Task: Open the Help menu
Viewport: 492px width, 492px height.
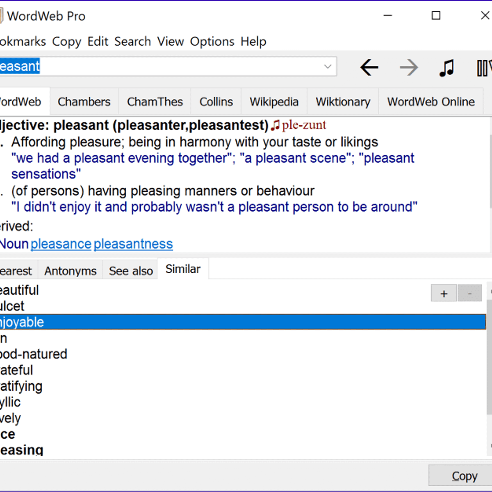Action: point(253,42)
